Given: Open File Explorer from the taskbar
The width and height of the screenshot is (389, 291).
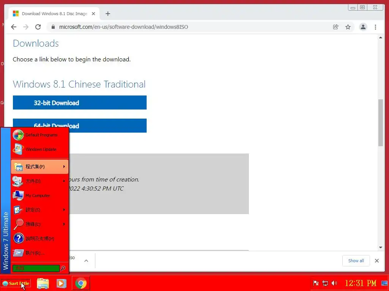Looking at the screenshot, I should coord(43,283).
